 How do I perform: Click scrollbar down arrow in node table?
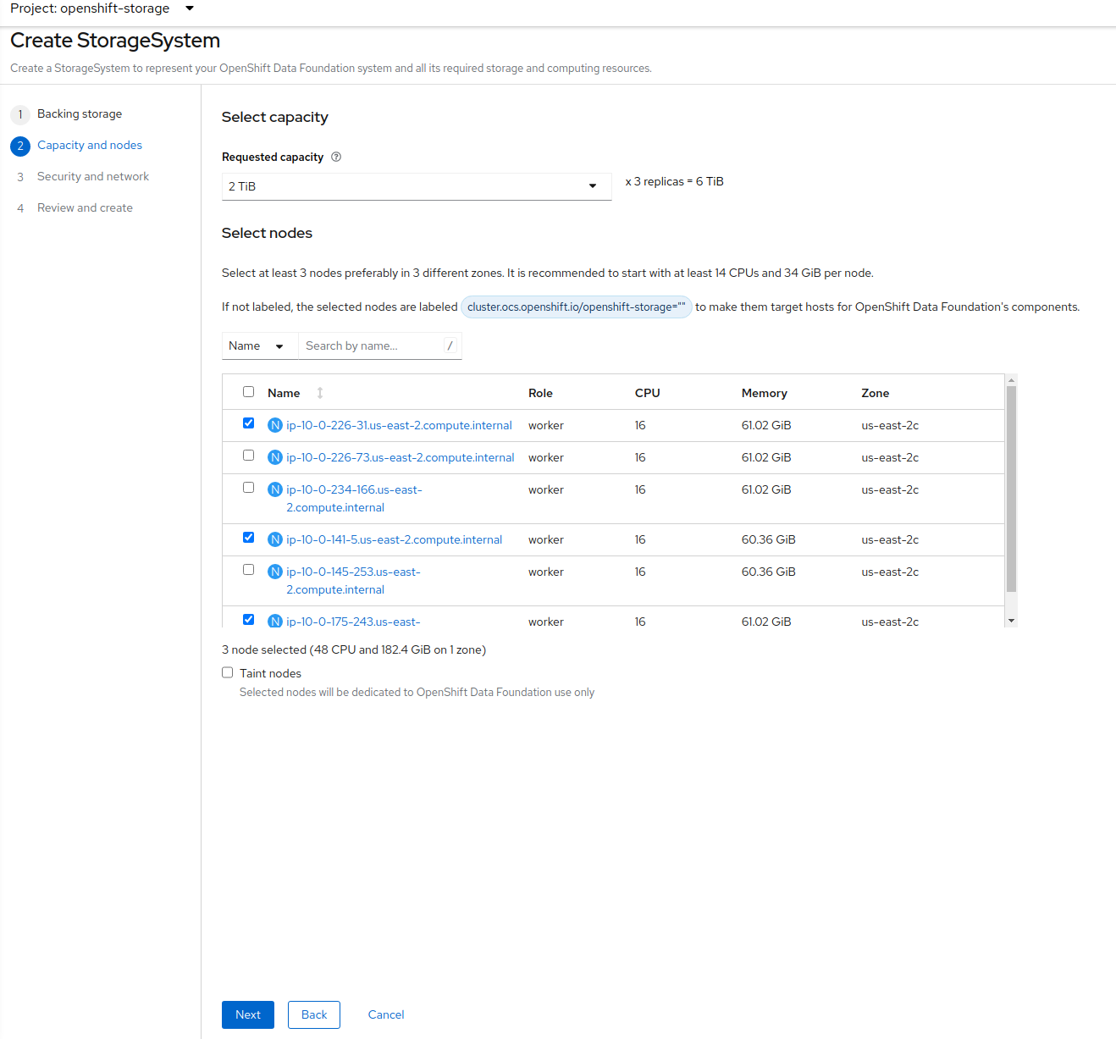coord(1011,621)
